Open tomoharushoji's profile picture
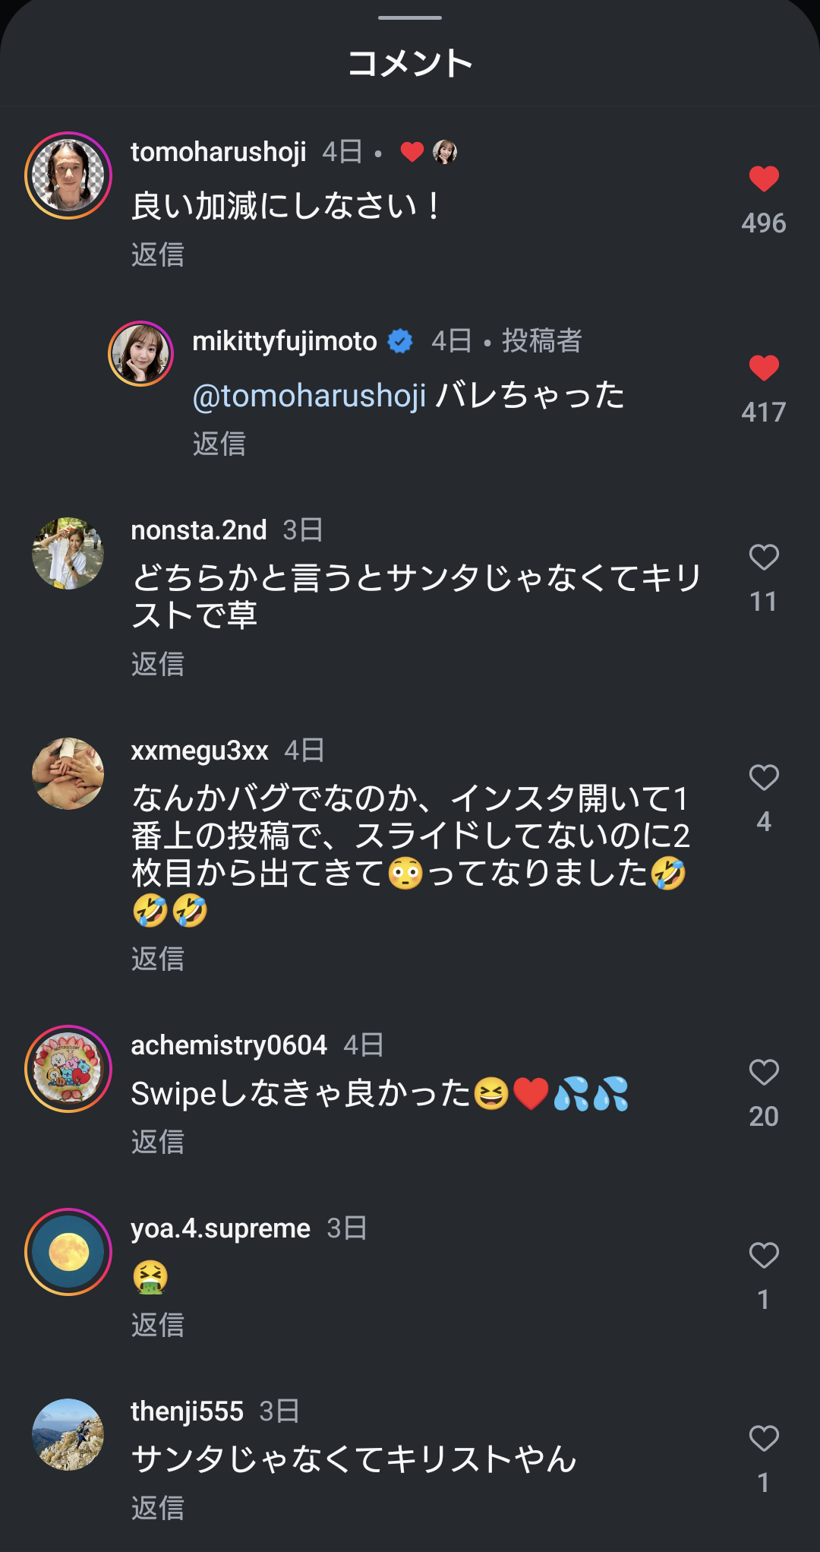 [x=68, y=175]
